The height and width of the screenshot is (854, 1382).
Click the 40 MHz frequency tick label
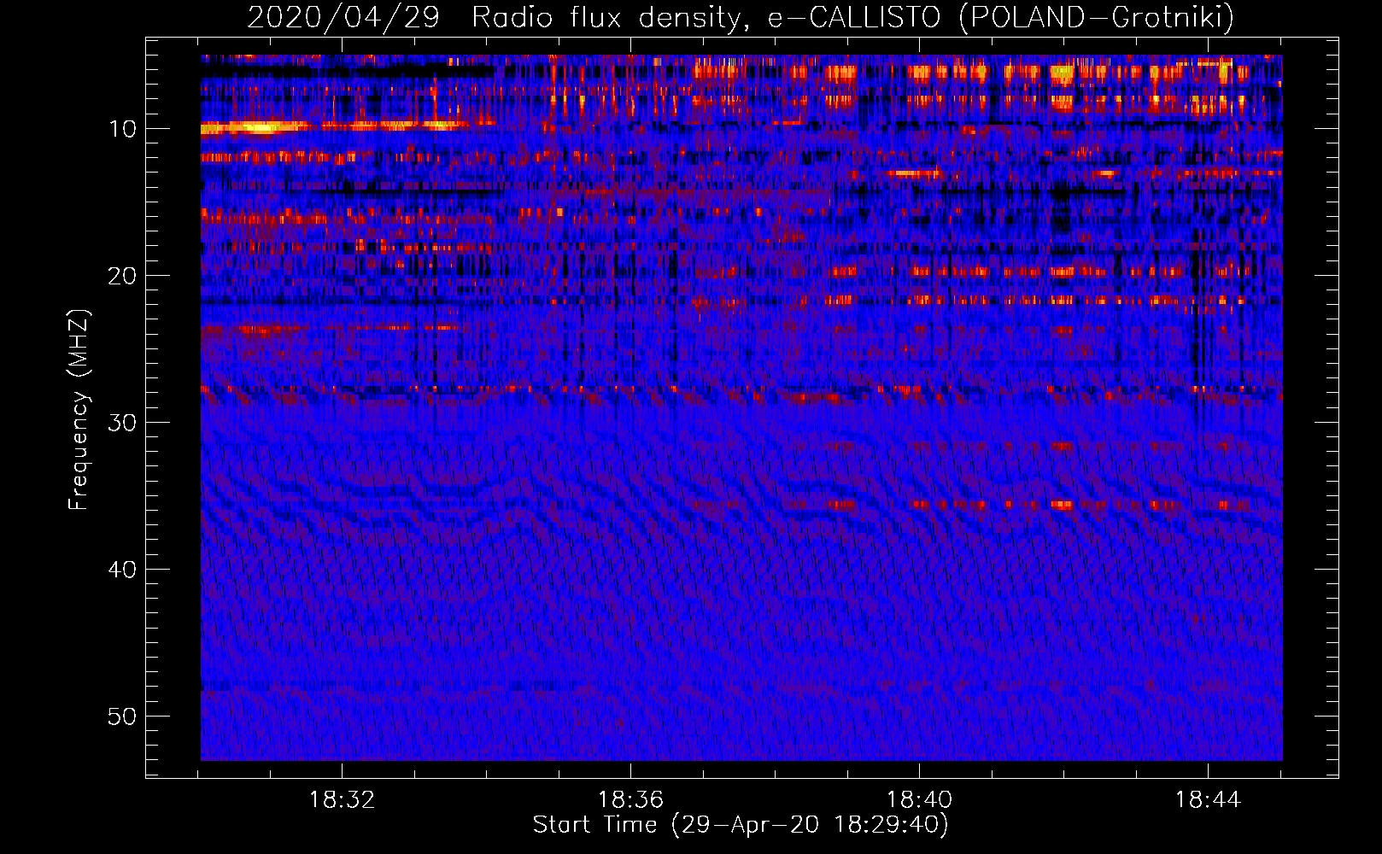coord(123,570)
